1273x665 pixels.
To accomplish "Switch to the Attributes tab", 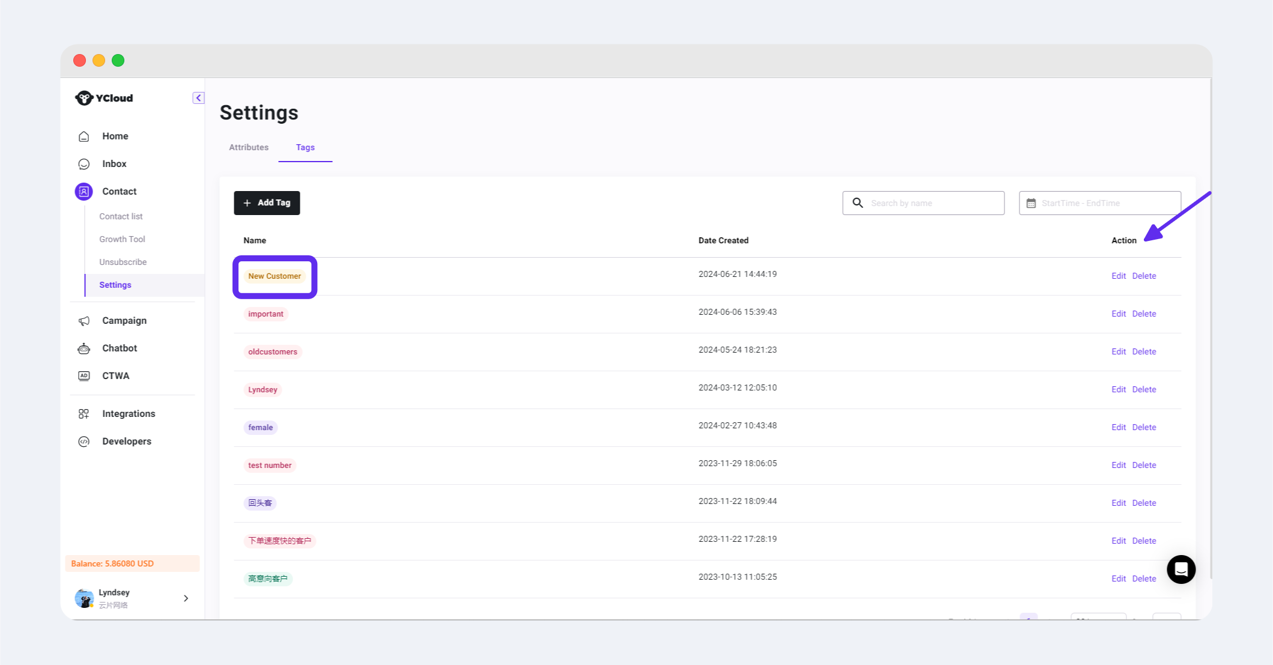I will coord(249,147).
